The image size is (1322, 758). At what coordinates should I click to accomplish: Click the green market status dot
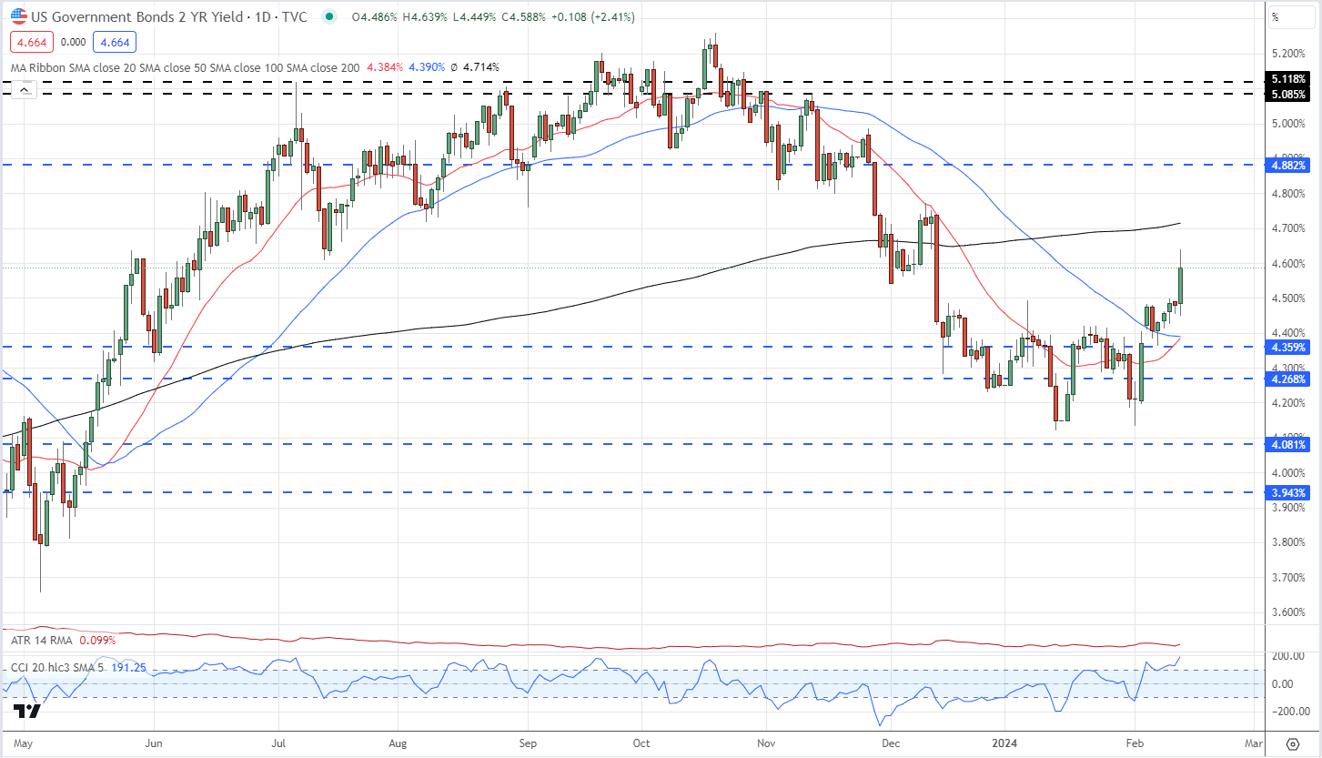(328, 16)
